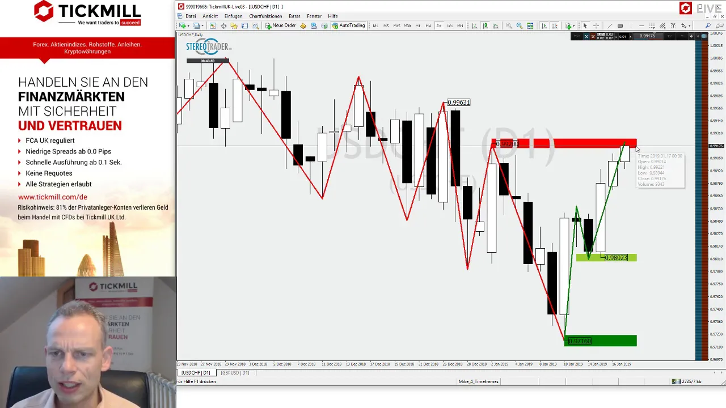Toggle the AutoTrading button
726x408 pixels.
tap(349, 25)
